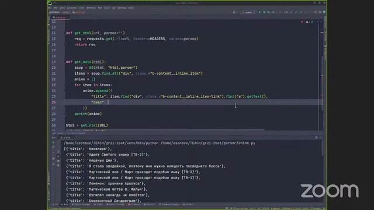Click 'anime = []' on line 22
The height and width of the screenshot is (210, 374).
[85, 79]
